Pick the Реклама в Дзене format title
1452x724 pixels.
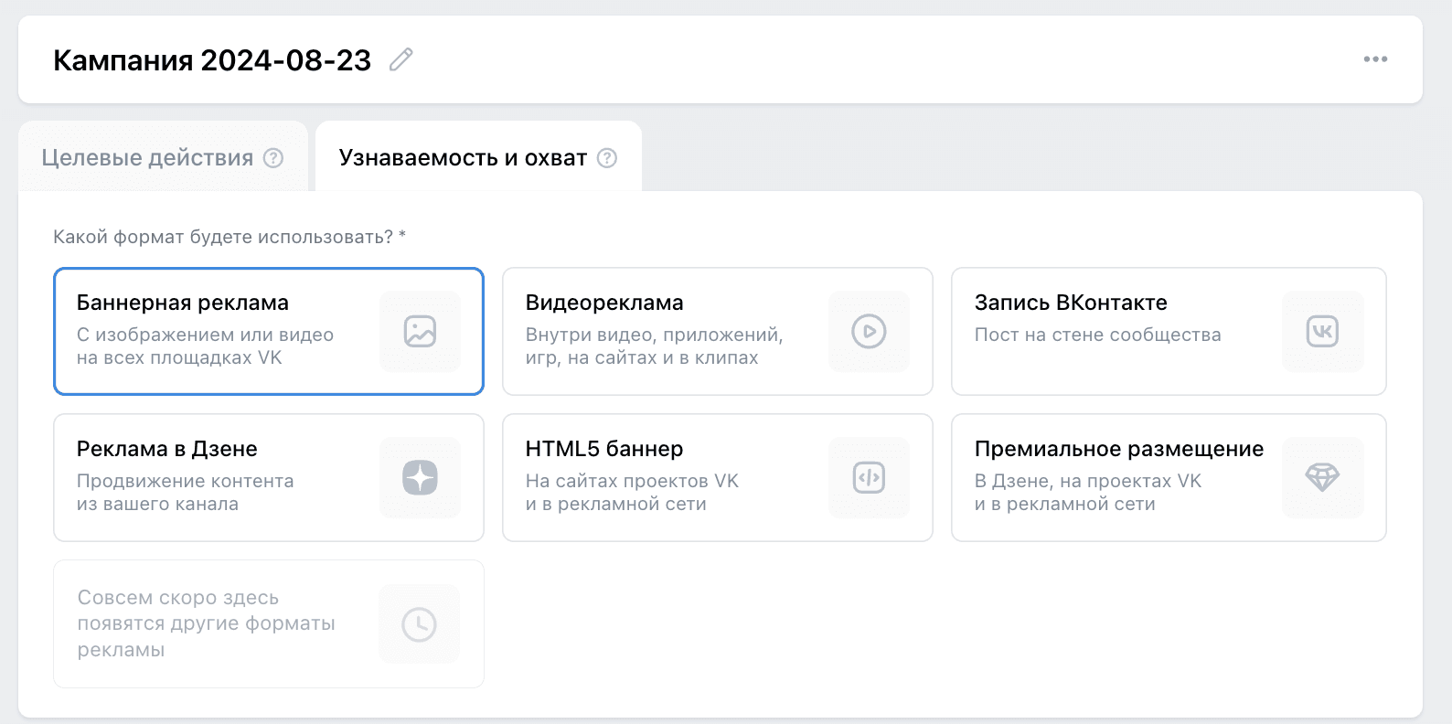[167, 449]
